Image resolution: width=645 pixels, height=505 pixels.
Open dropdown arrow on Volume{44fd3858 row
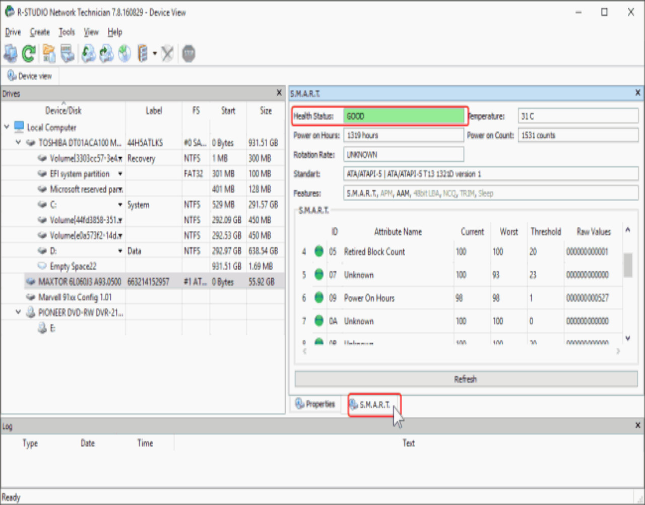(x=120, y=220)
